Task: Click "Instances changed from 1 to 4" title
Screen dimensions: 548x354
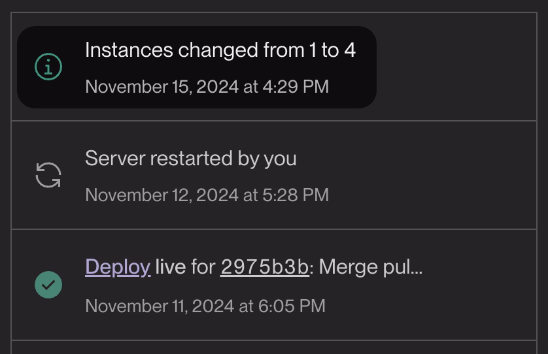Action: click(220, 50)
